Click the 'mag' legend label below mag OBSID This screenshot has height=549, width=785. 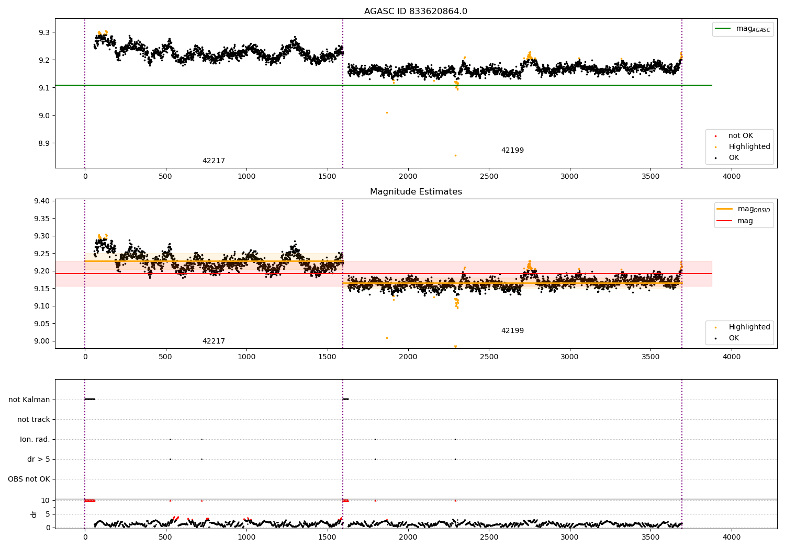click(745, 221)
